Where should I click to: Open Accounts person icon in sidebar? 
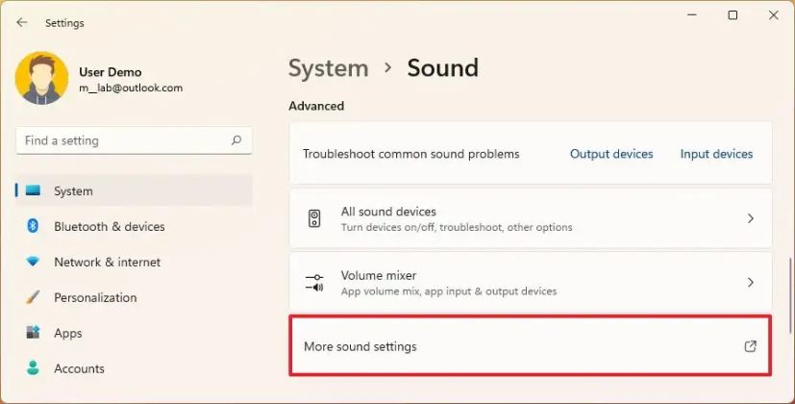pyautogui.click(x=33, y=368)
